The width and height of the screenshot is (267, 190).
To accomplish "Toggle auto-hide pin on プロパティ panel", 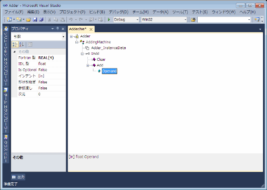I will coord(58,29).
